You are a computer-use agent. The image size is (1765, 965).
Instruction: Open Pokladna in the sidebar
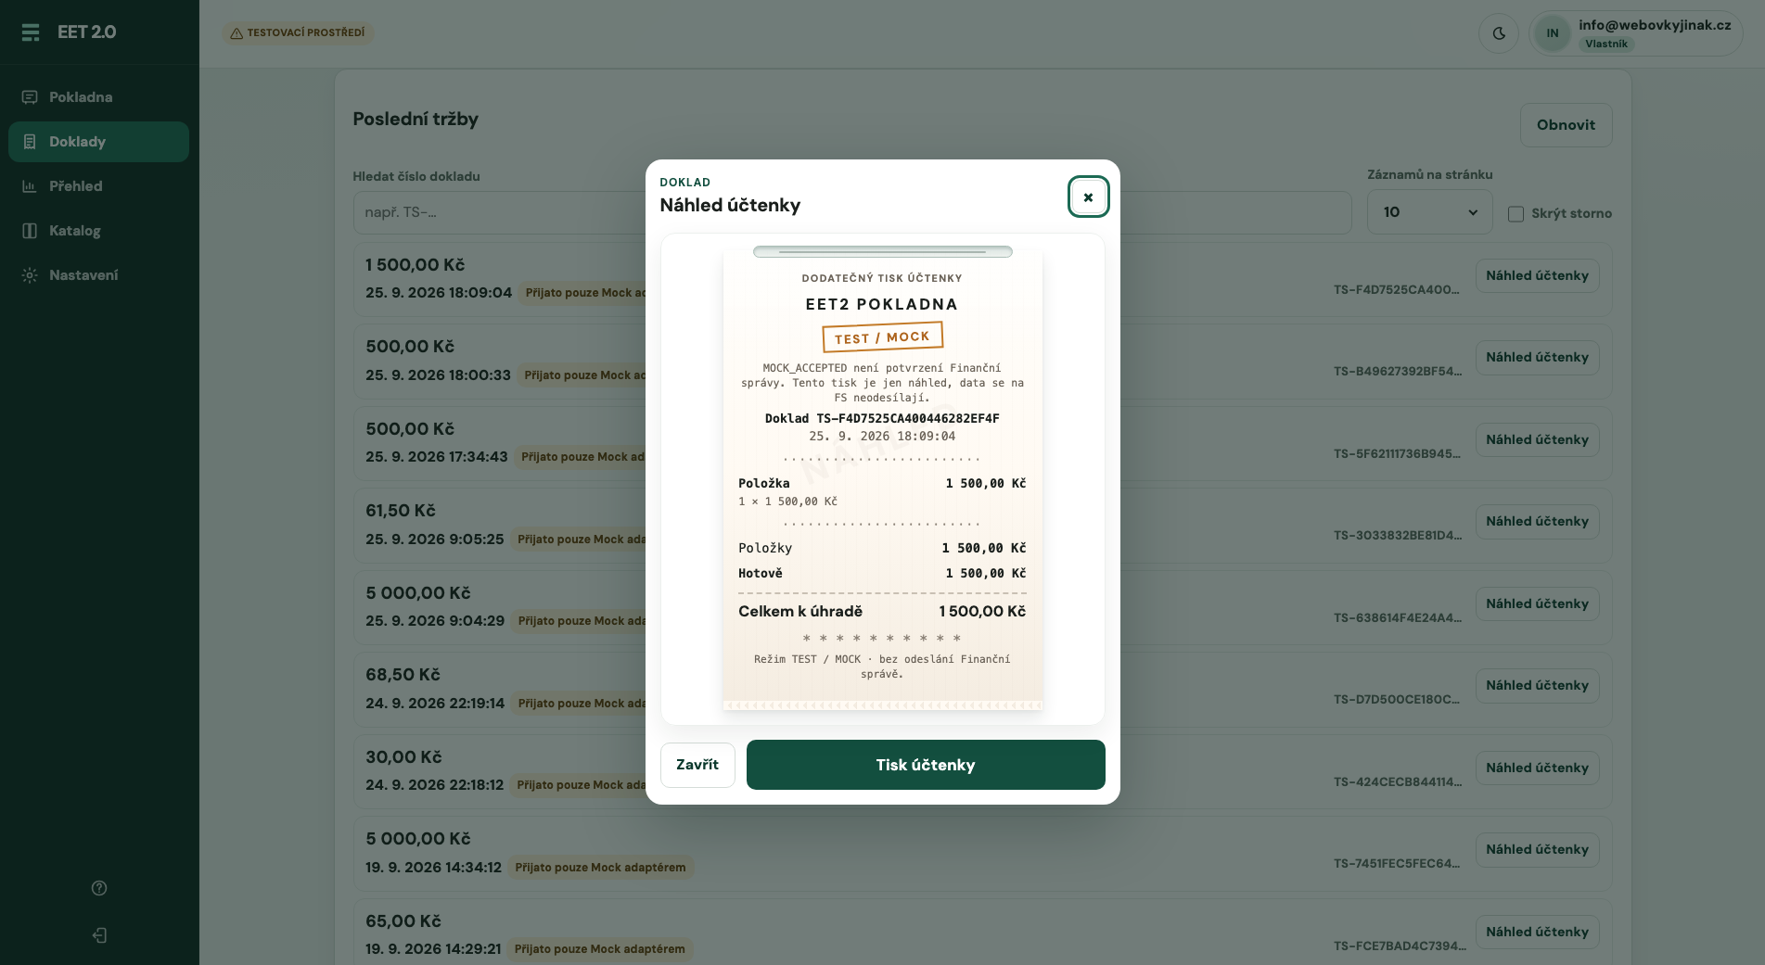98,97
